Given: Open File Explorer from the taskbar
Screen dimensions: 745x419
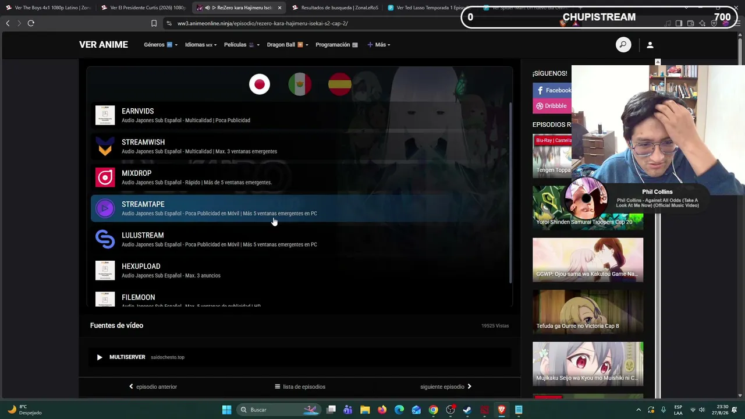Looking at the screenshot, I should [x=365, y=410].
